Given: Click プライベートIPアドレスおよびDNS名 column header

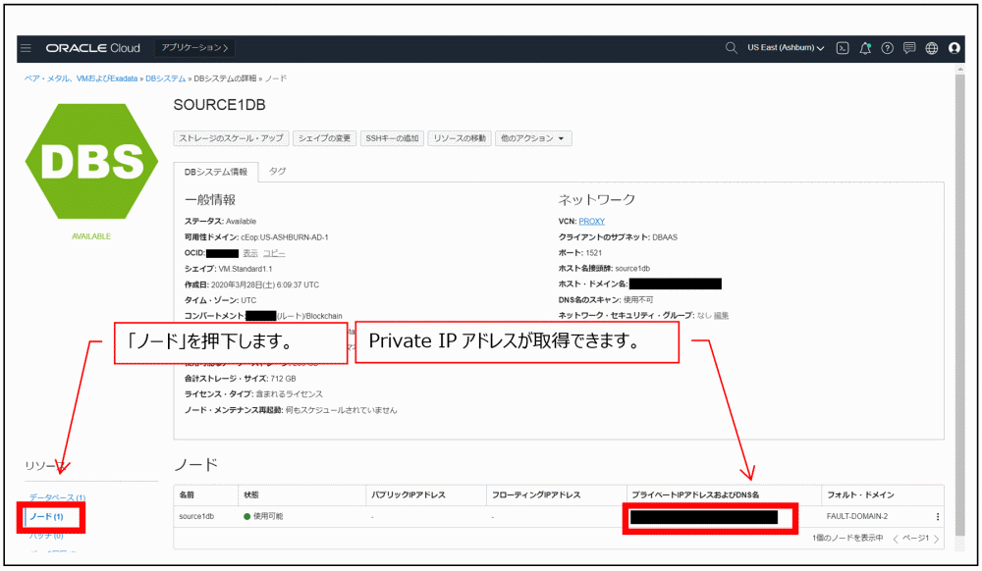Looking at the screenshot, I should click(695, 494).
